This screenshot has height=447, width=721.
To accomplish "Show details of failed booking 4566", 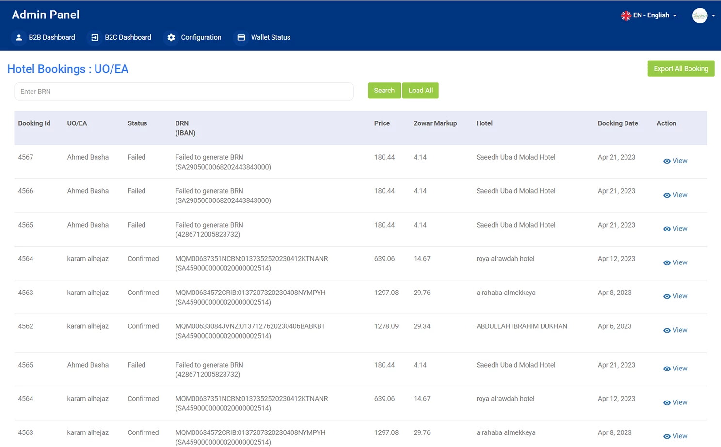I will pos(666,195).
